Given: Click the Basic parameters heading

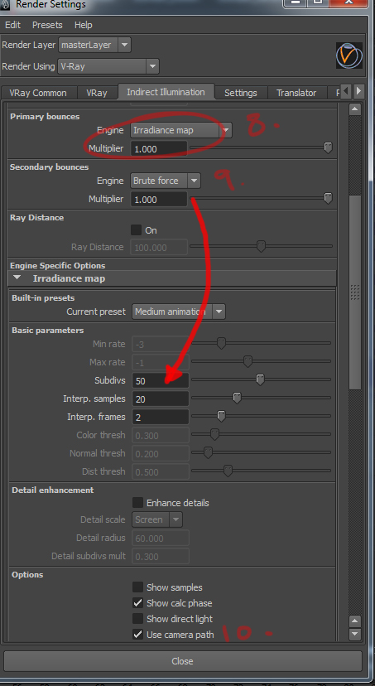Looking at the screenshot, I should [x=48, y=331].
